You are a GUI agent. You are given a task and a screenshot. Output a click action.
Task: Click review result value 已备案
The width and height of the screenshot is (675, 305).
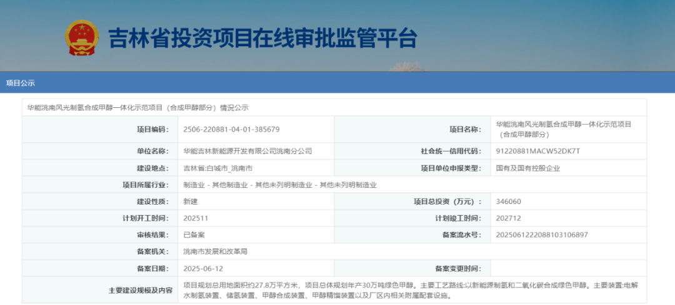194,235
